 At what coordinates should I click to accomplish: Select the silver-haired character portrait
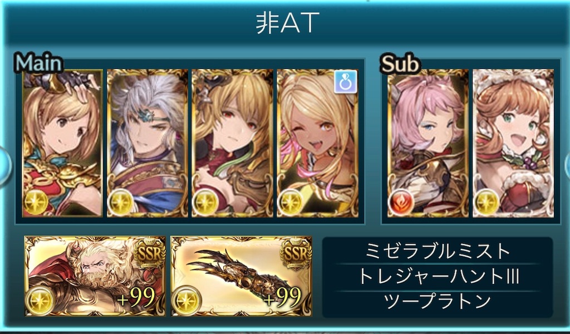(147, 143)
